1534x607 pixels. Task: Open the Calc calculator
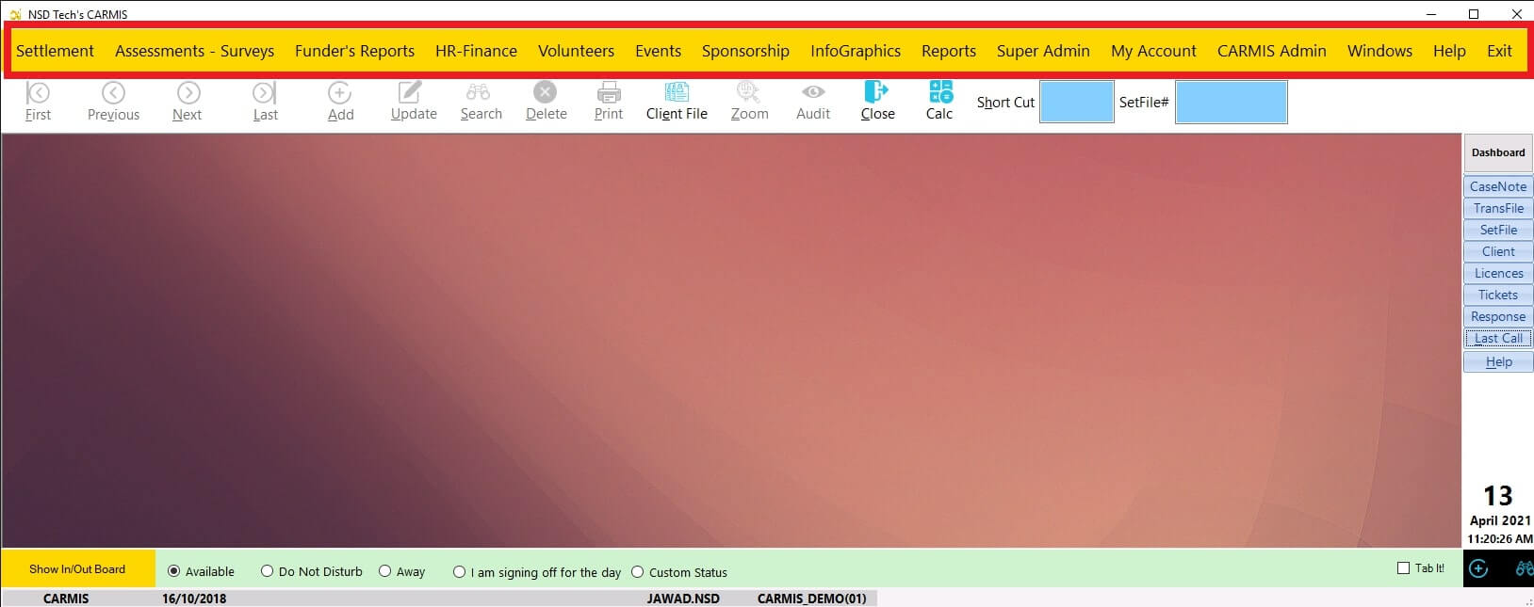point(939,102)
